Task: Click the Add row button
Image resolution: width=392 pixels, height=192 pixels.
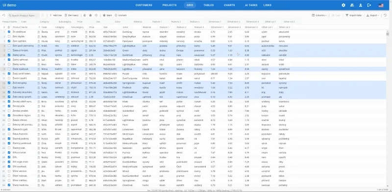Action: point(55,15)
